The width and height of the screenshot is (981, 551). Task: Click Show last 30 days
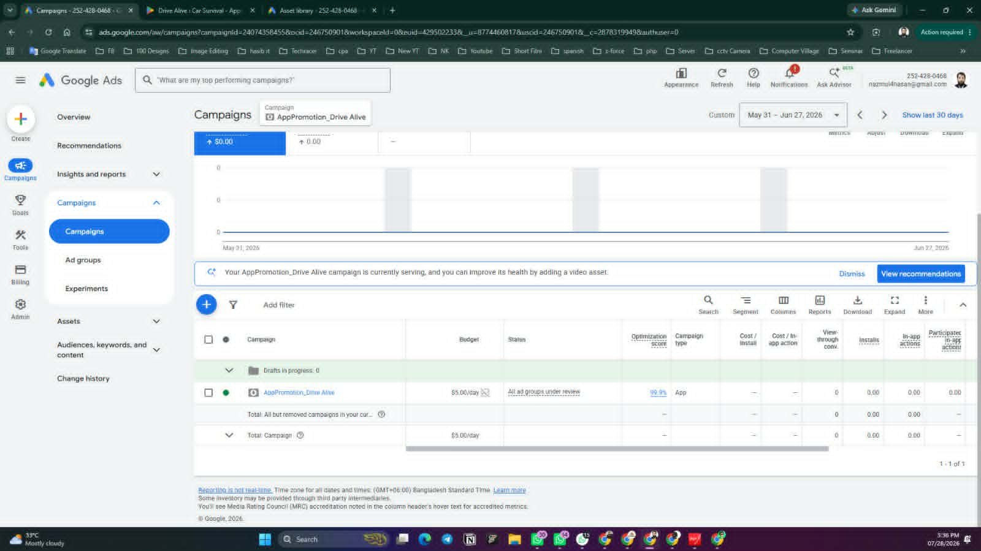[x=933, y=115]
